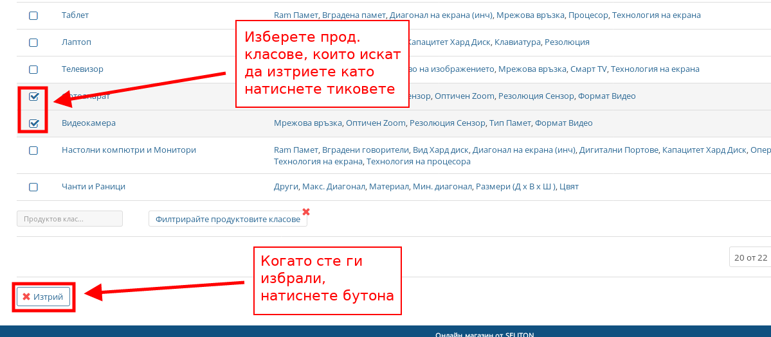Open the Чанти и Раници link
The height and width of the screenshot is (337, 771).
point(93,186)
